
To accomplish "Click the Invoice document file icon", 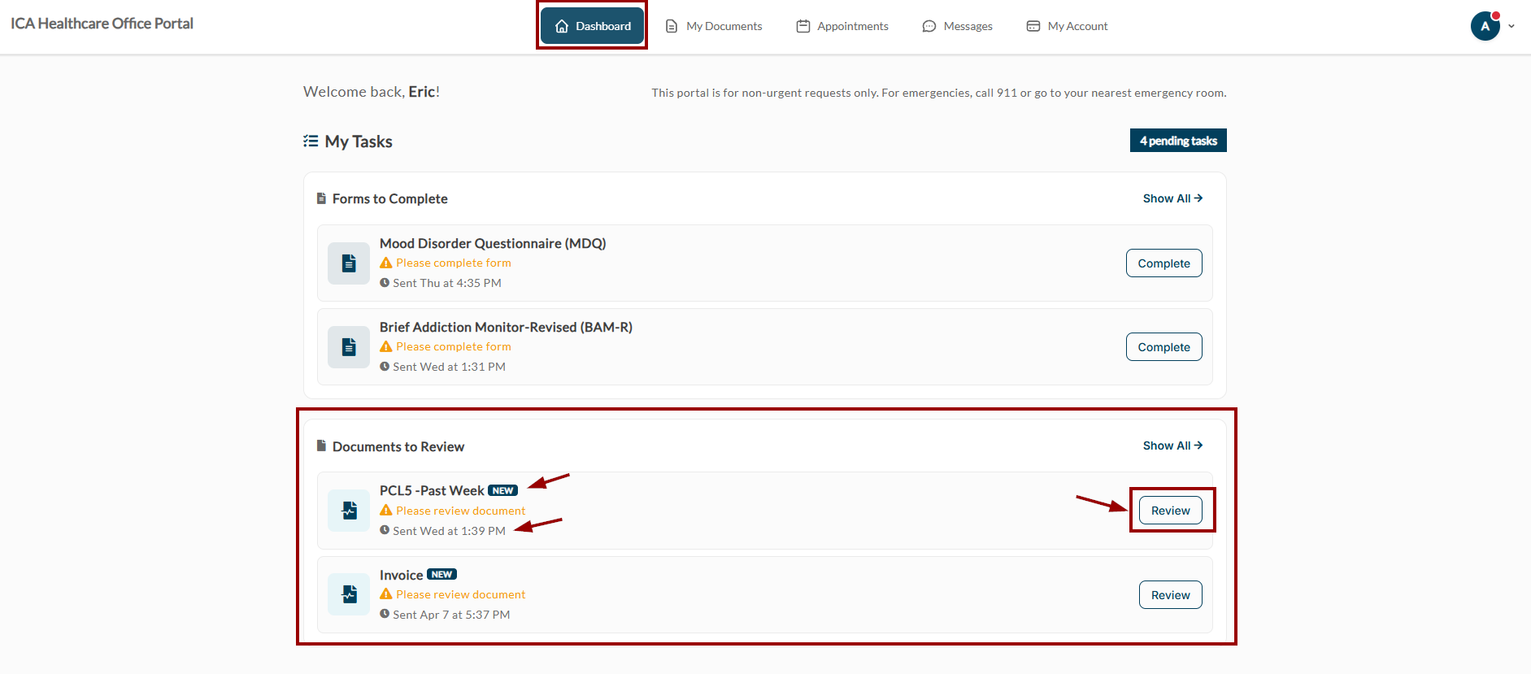I will 349,594.
